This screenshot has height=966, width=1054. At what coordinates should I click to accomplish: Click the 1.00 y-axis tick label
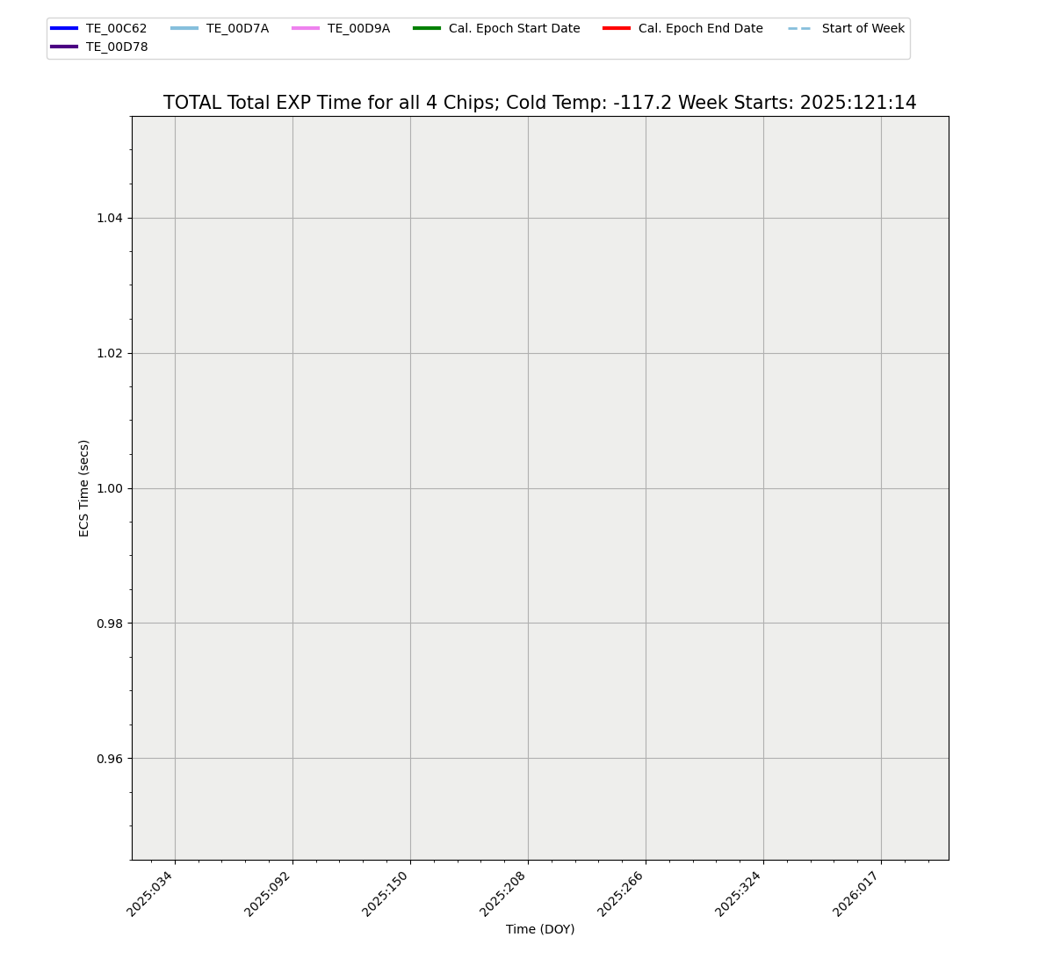[110, 488]
